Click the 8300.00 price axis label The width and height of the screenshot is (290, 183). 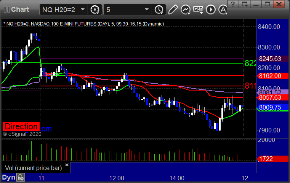pyautogui.click(x=269, y=47)
